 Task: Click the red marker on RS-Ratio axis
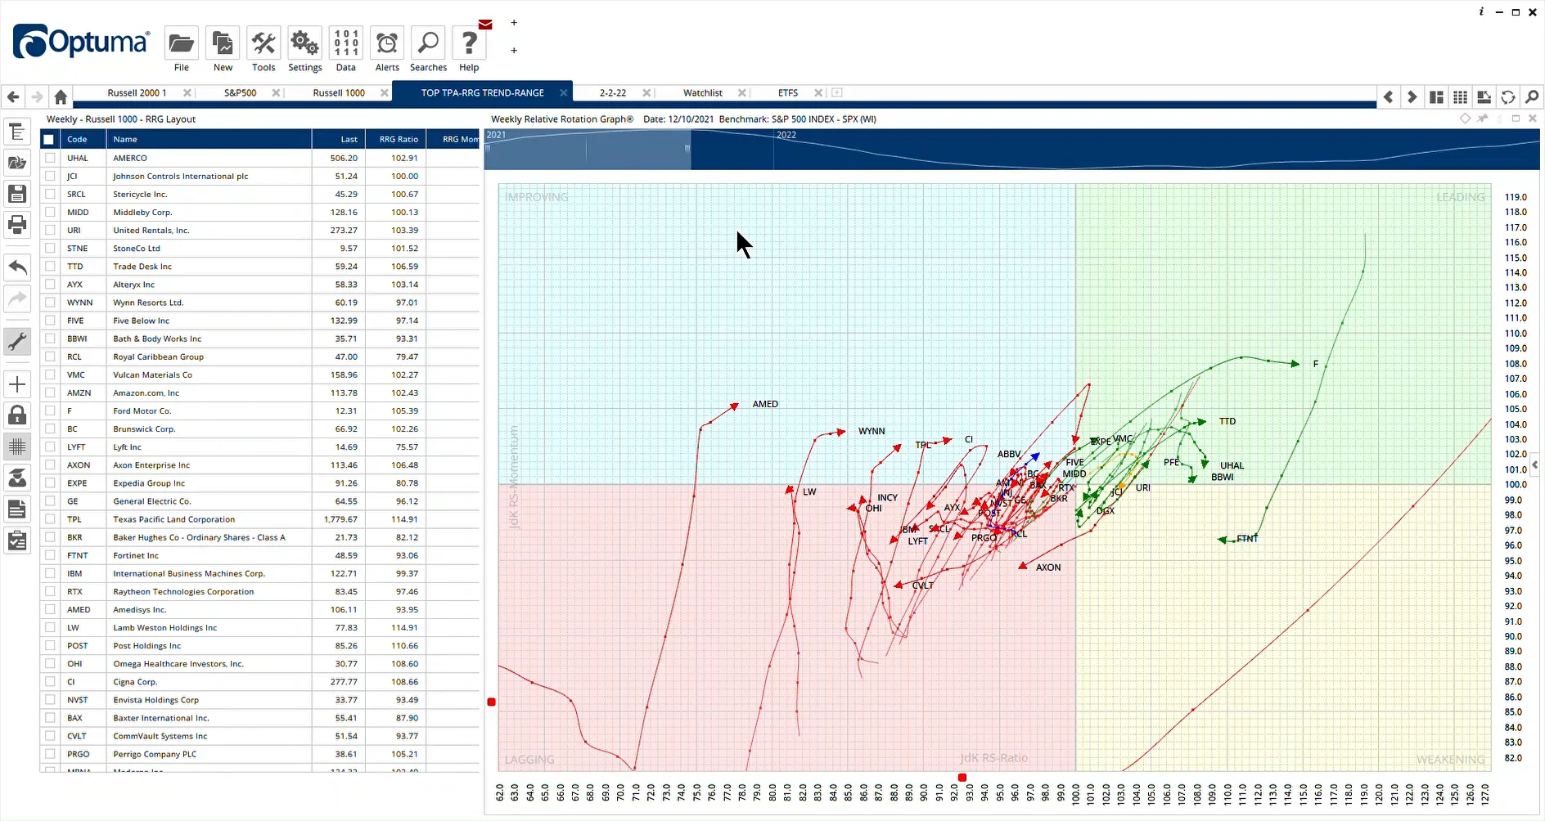coord(962,777)
